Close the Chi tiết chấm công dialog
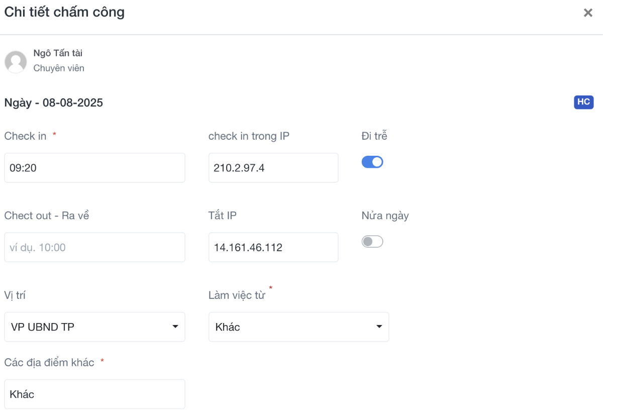Screen dimensions: 623x418 click(x=588, y=13)
